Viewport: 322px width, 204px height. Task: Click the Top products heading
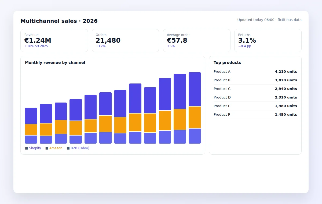[x=227, y=63]
